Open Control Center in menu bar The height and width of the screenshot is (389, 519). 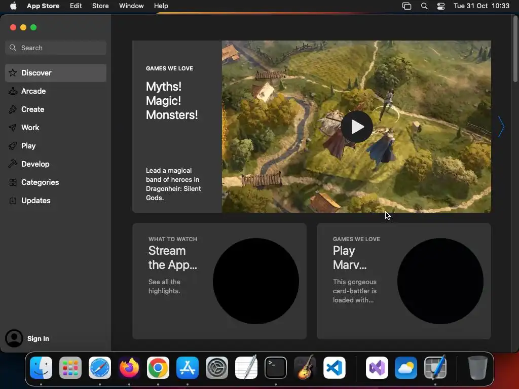coord(441,6)
